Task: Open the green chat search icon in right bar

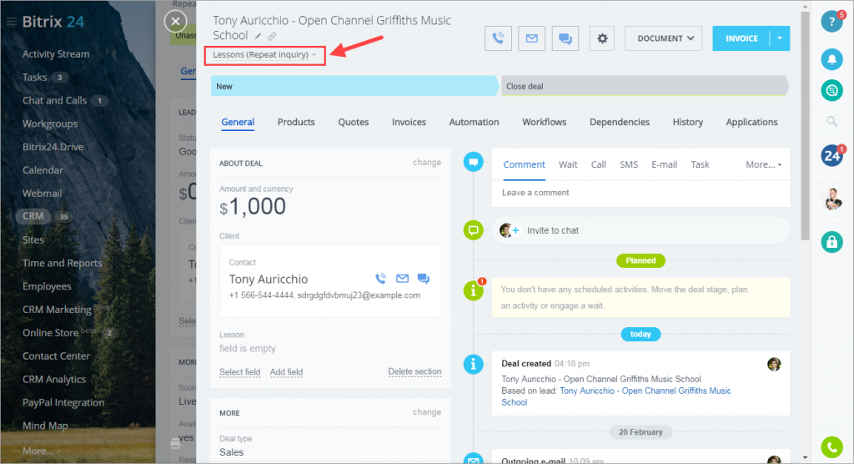Action: tap(831, 90)
